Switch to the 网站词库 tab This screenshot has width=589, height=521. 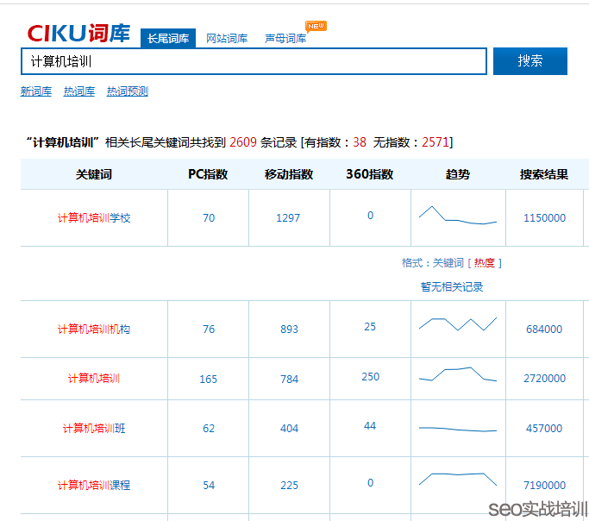[x=227, y=39]
